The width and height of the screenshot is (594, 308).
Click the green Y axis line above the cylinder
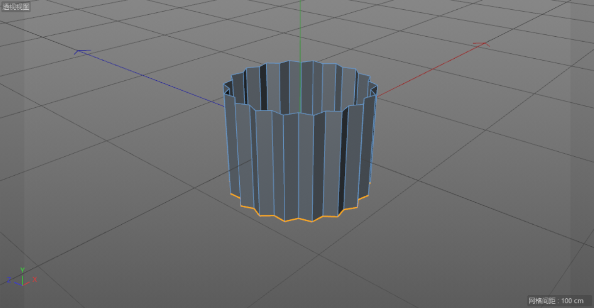click(x=299, y=29)
